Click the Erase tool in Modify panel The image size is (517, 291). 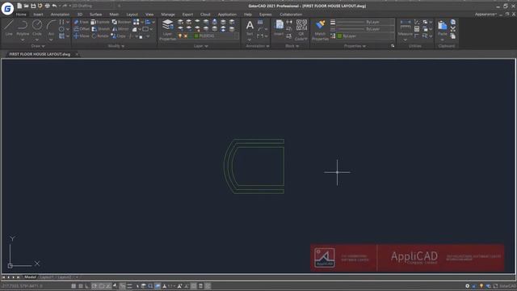pyautogui.click(x=81, y=22)
